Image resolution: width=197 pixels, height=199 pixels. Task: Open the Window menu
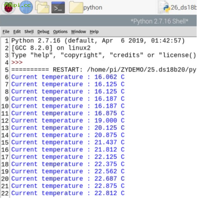79,32
